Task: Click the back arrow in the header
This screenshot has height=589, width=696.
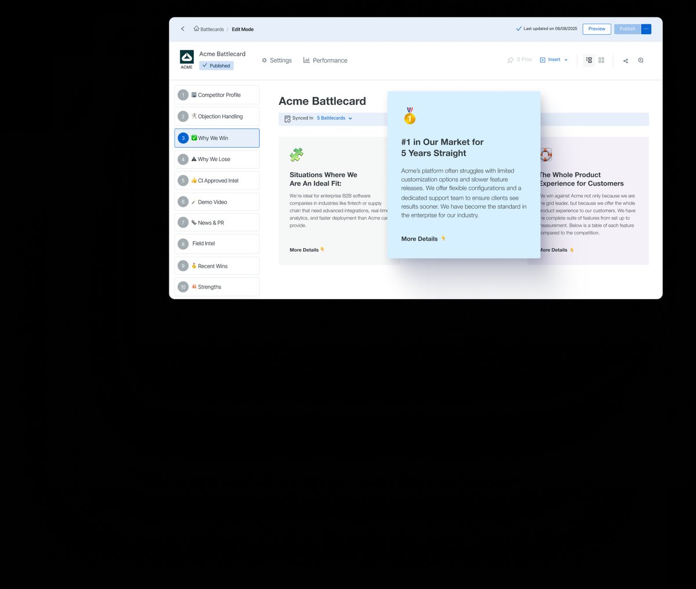Action: (x=183, y=28)
